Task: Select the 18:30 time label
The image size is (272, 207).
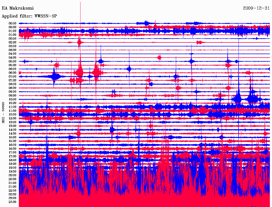Action: tap(12, 164)
